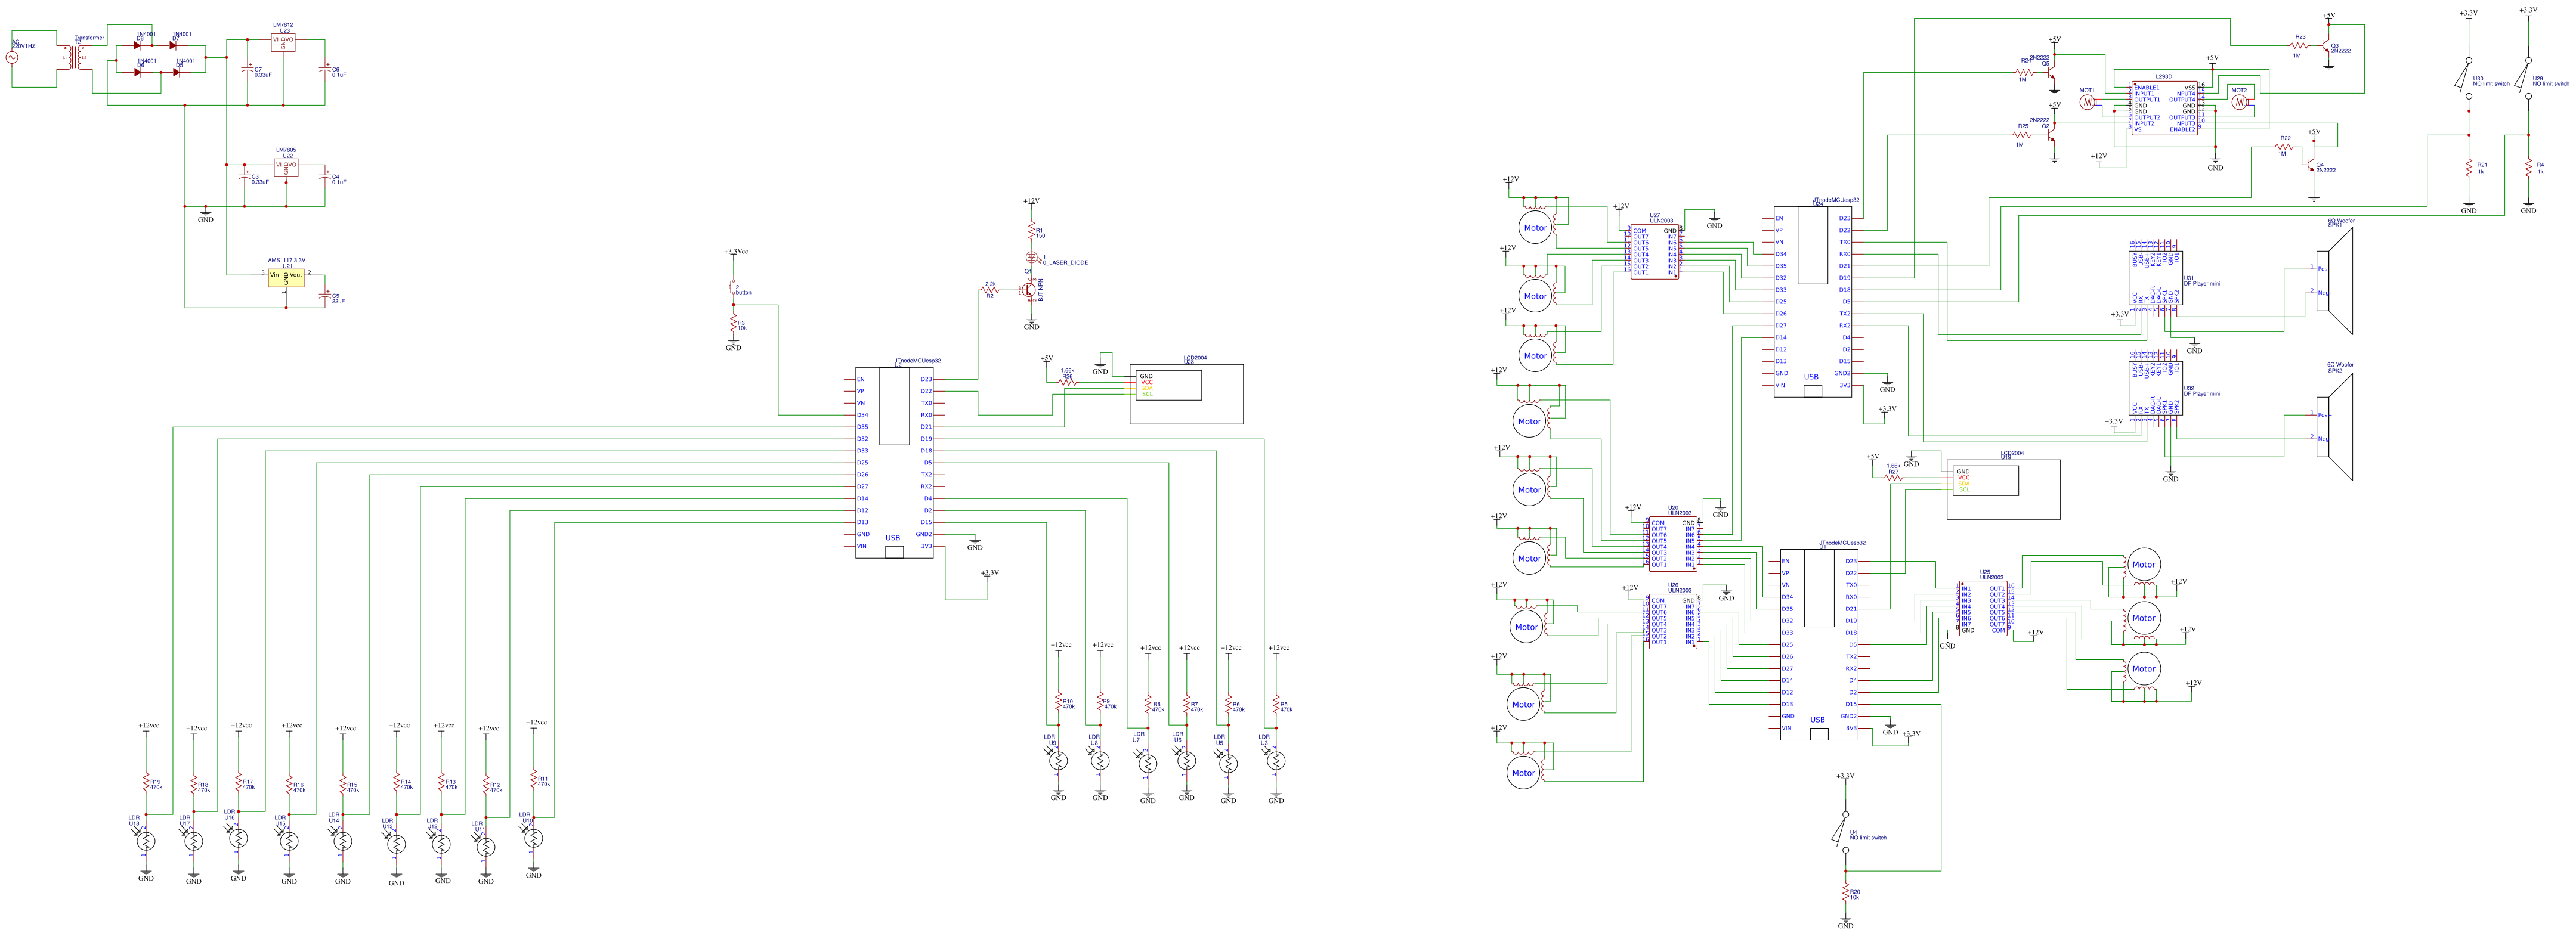
Task: Click the U28 LCD2004 display module
Action: 1186,394
